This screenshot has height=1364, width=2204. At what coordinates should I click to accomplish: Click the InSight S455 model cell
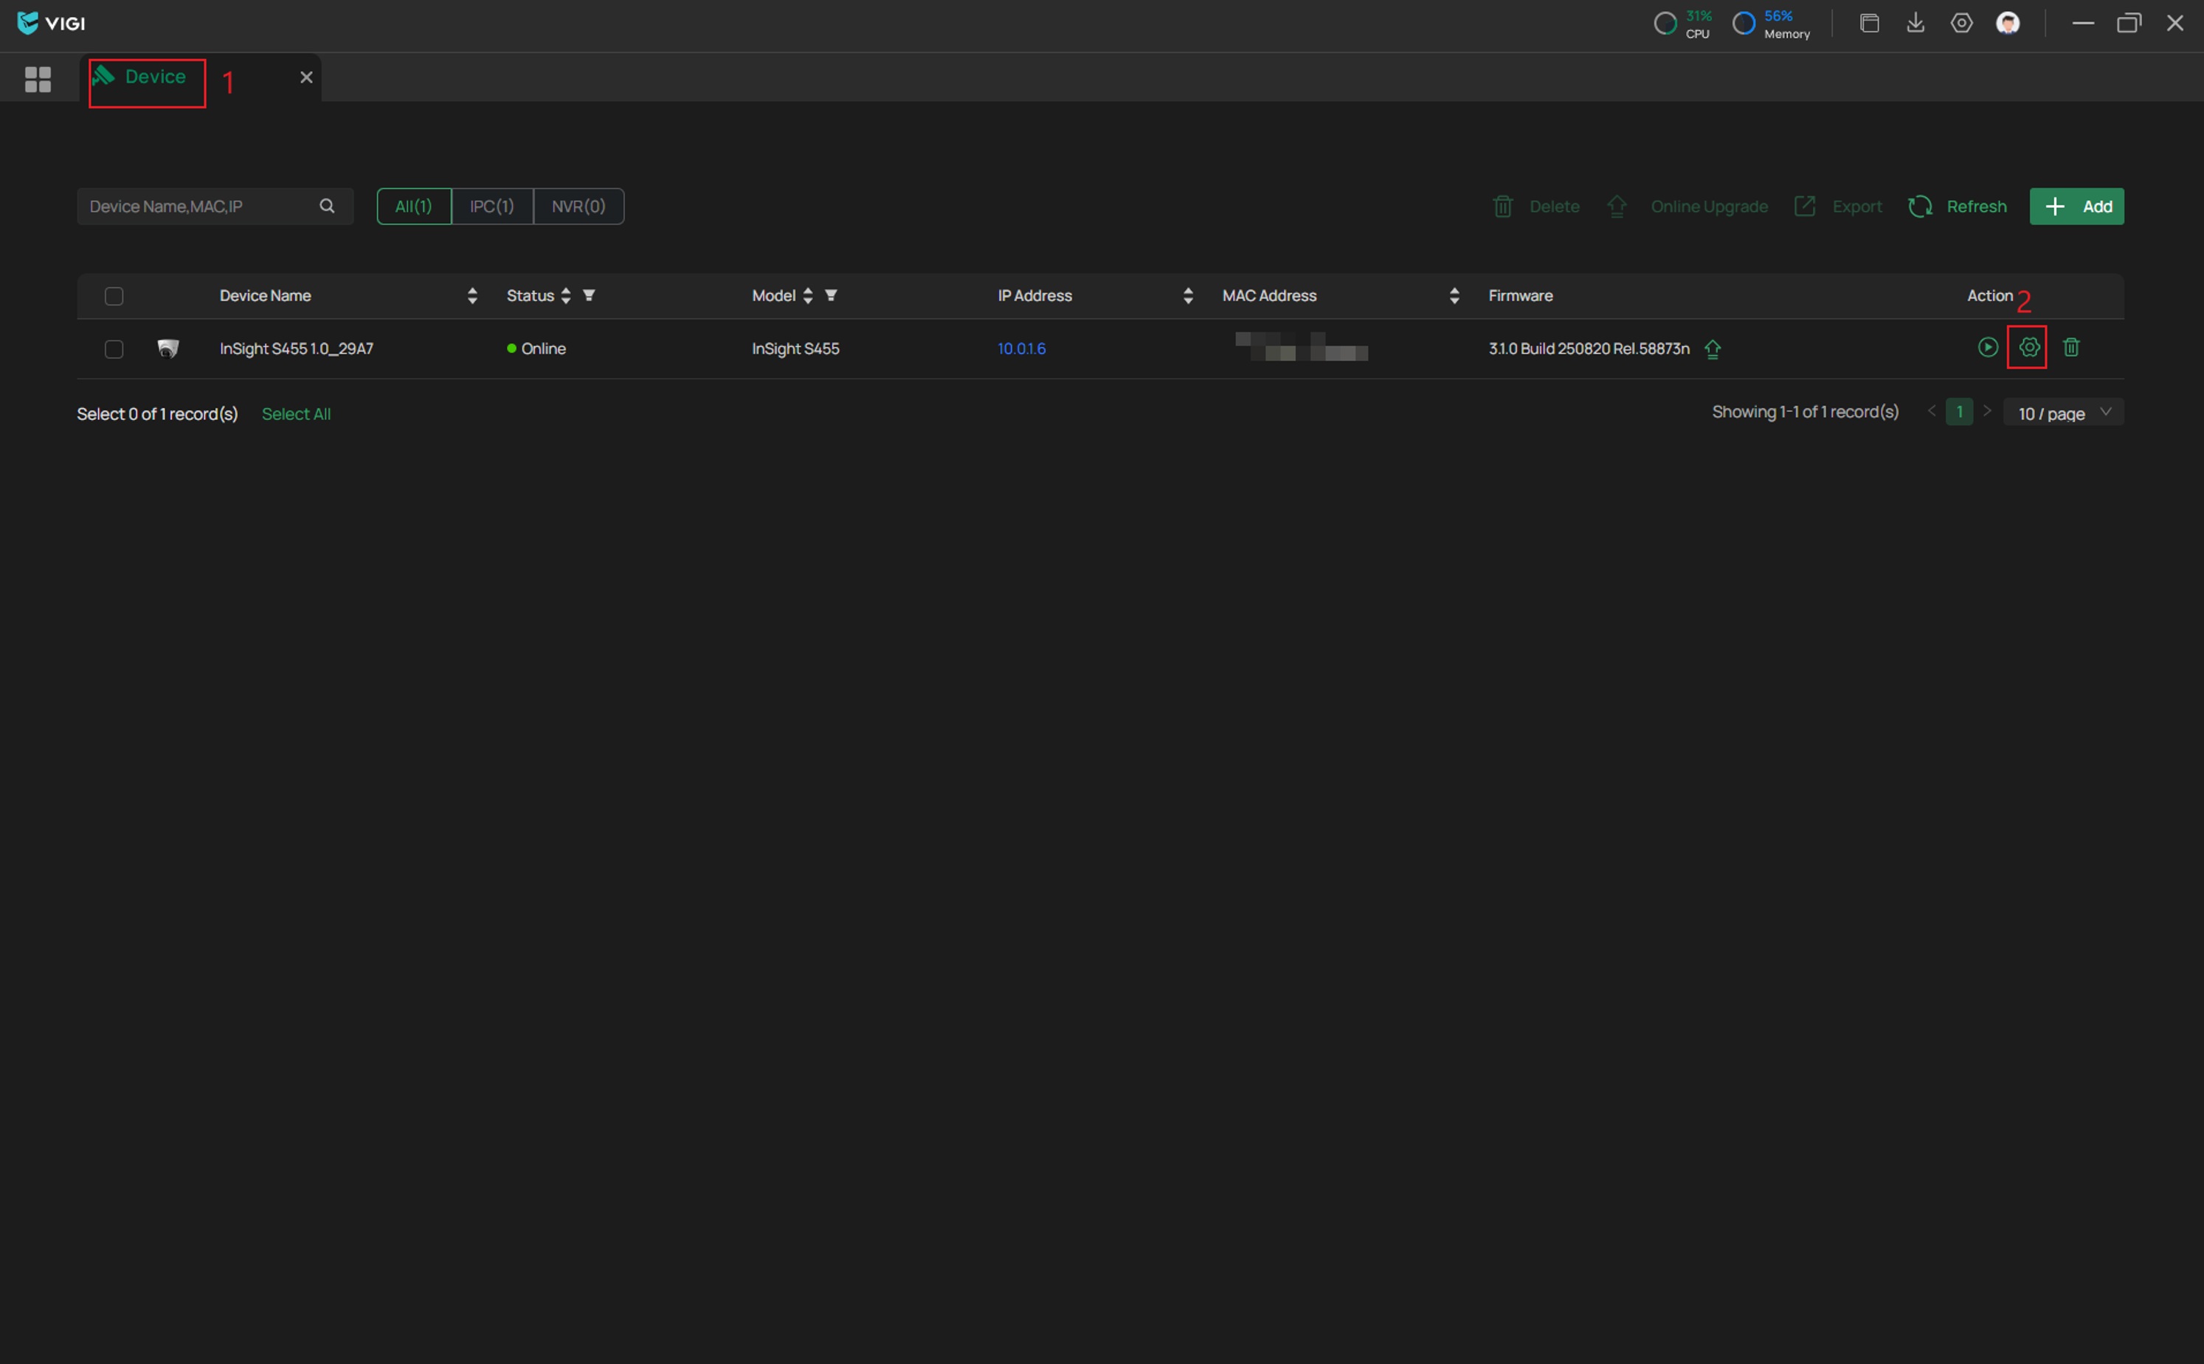pos(795,349)
